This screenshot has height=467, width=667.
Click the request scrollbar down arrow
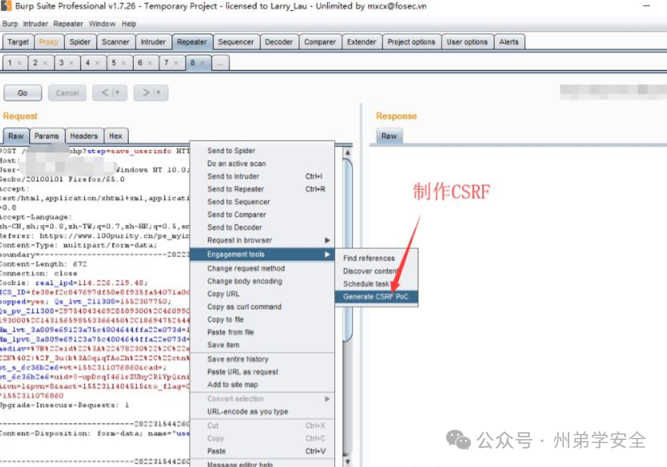348,461
